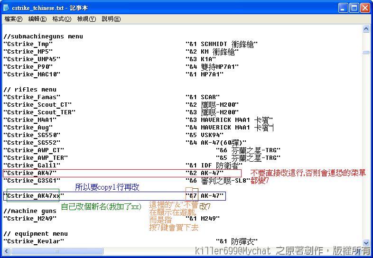This screenshot has height=258, width=373.
Task: Click the "&1 SCHMIDT 衝鋒槍" value
Action: point(222,44)
